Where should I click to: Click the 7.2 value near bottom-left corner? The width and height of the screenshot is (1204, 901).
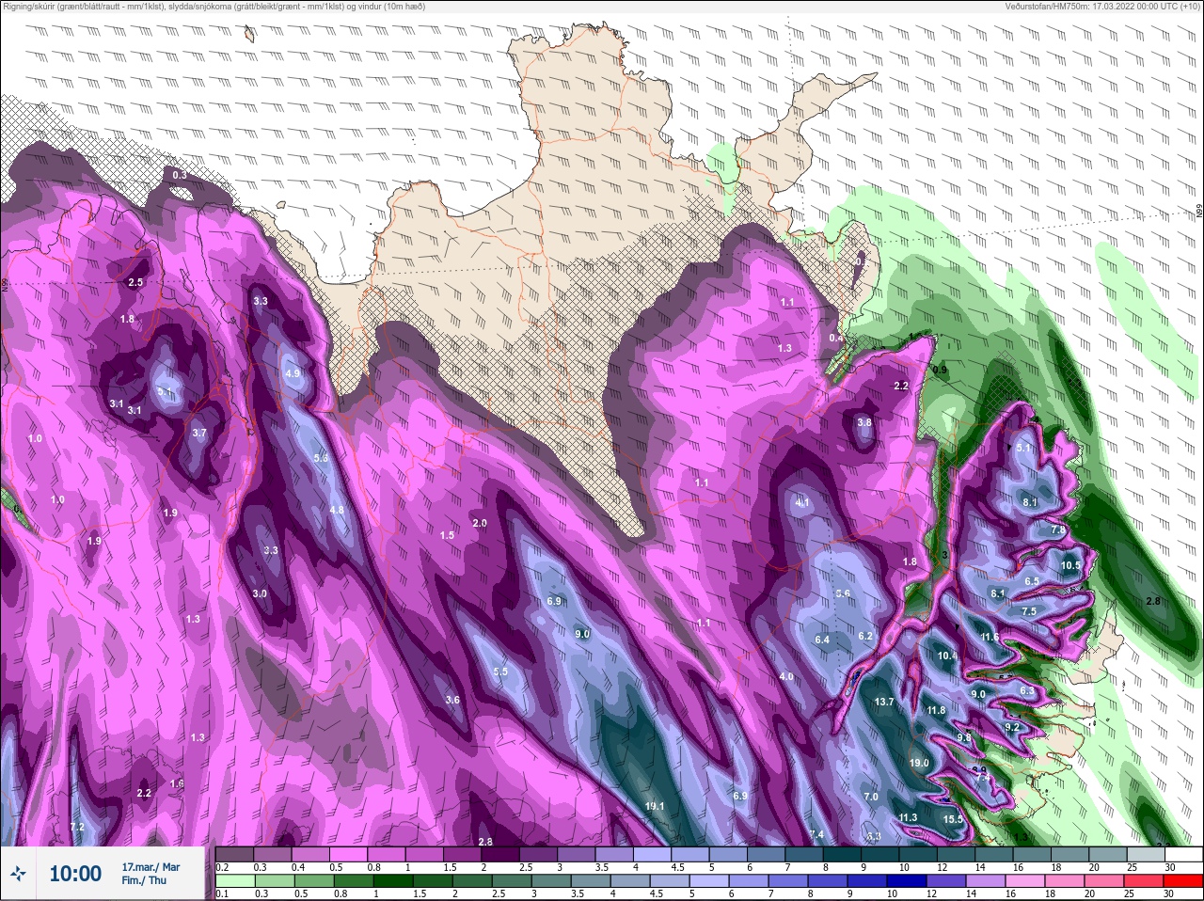click(77, 827)
